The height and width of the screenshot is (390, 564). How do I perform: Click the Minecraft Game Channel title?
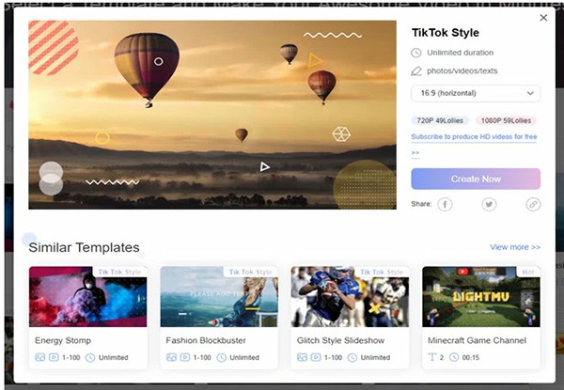[477, 340]
